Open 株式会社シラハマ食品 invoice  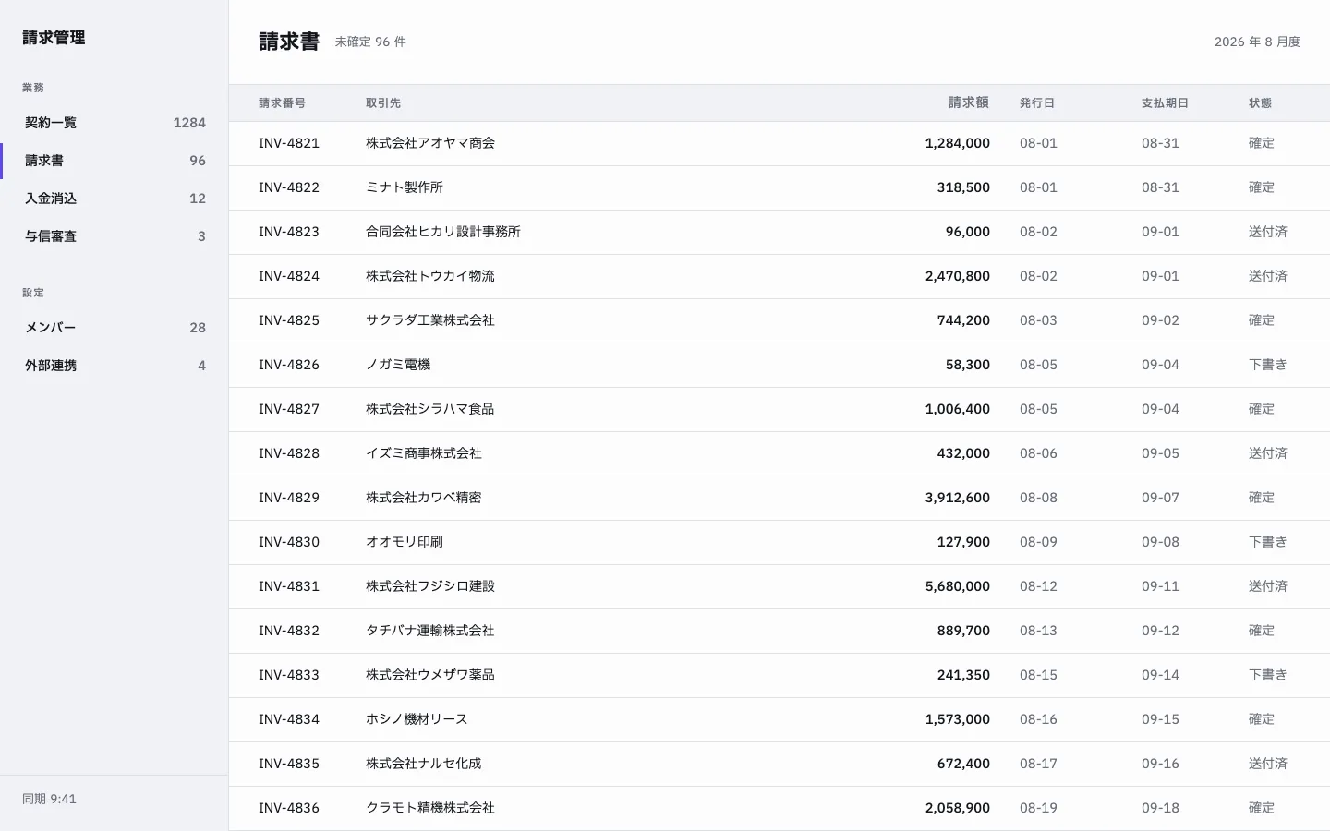tap(429, 409)
